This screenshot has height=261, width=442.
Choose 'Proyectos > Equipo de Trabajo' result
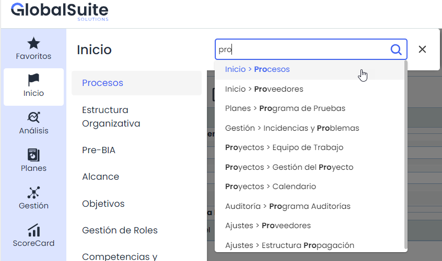(284, 147)
